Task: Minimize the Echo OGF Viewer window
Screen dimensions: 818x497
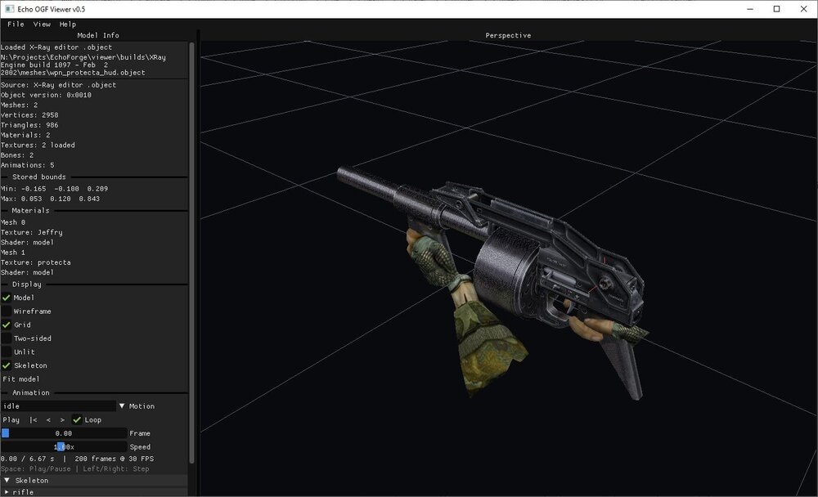Action: tap(750, 9)
